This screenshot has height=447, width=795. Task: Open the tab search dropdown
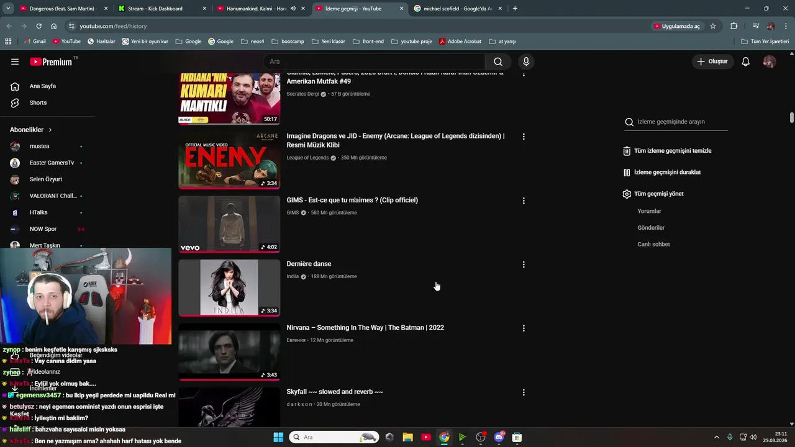(8, 9)
